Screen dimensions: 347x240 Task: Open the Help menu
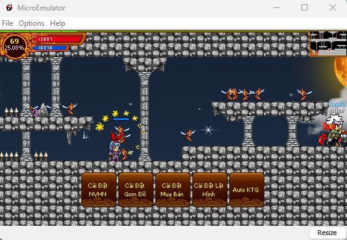[x=57, y=23]
